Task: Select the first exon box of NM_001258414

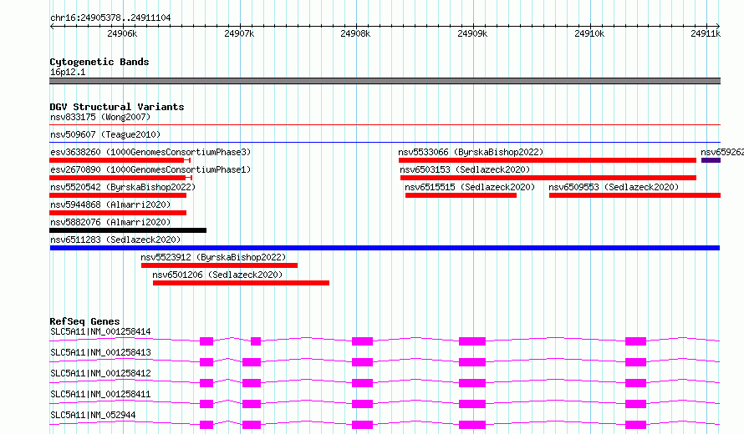Action: (x=206, y=341)
